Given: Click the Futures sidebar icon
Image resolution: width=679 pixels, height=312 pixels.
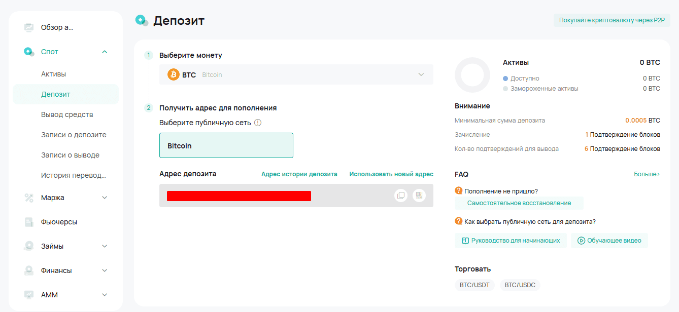Looking at the screenshot, I should click(29, 222).
